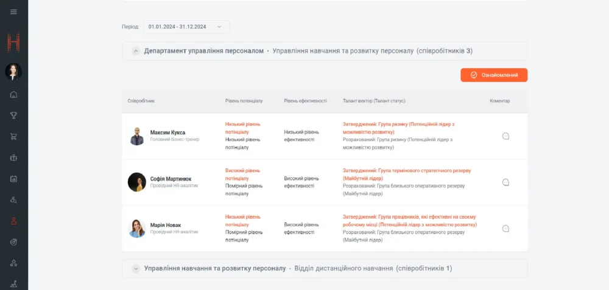Open the calendar icon in sidebar
The width and height of the screenshot is (609, 290).
click(x=13, y=179)
